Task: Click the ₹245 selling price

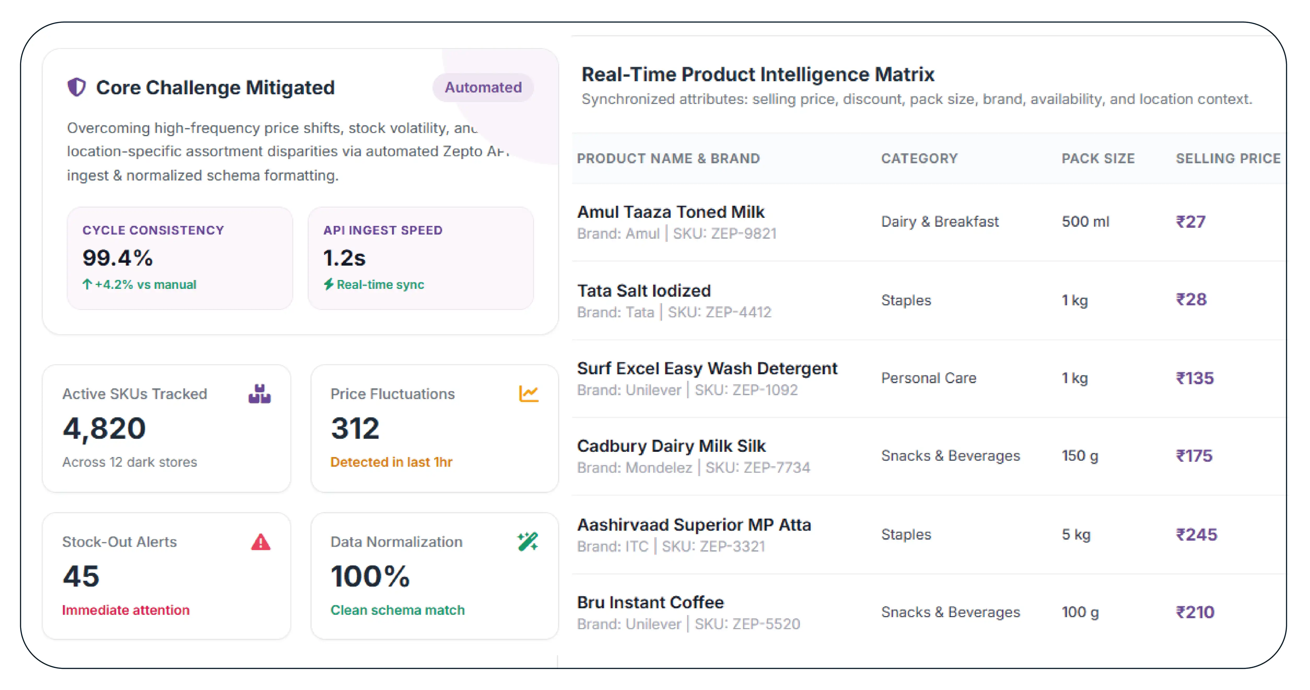Action: (1196, 534)
